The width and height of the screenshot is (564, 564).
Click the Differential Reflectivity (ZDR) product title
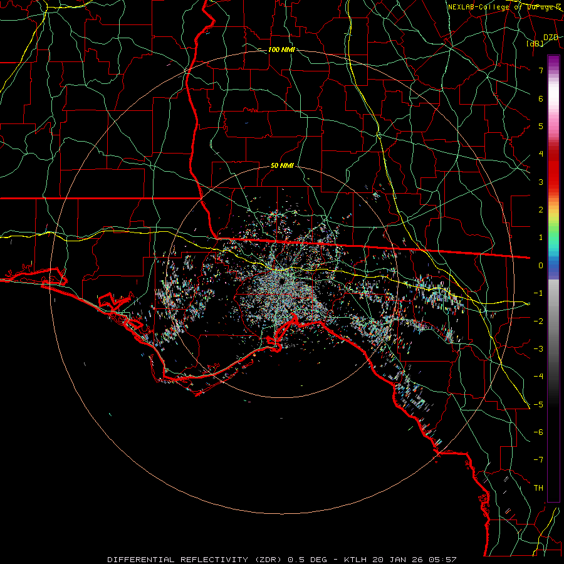pos(196,560)
